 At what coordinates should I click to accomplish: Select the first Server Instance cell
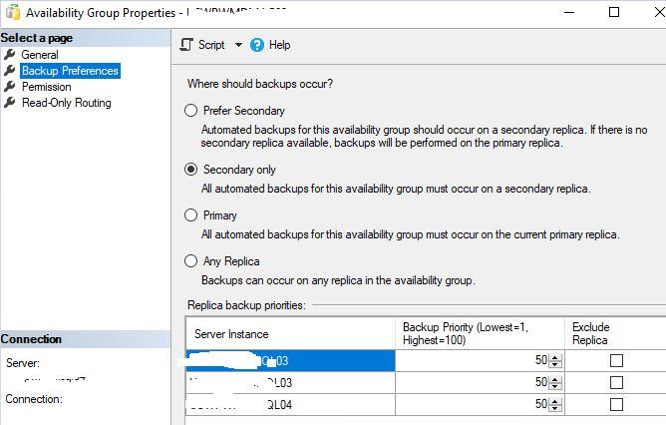[290, 360]
